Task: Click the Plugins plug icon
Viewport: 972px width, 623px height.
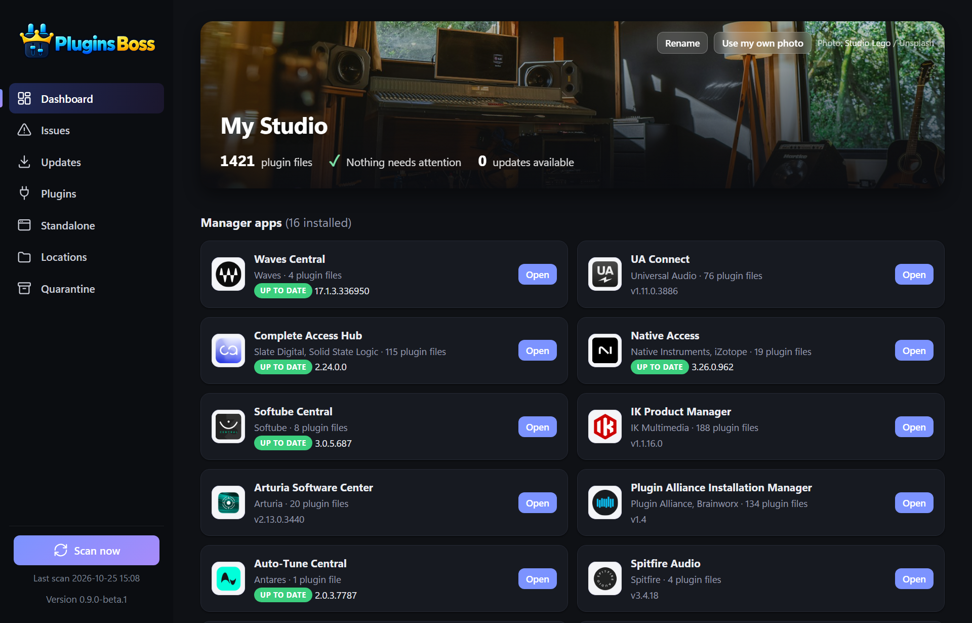Action: pos(24,193)
